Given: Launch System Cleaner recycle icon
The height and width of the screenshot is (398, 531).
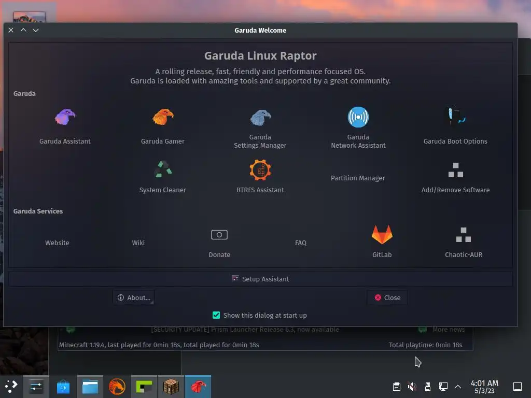Looking at the screenshot, I should tap(162, 169).
